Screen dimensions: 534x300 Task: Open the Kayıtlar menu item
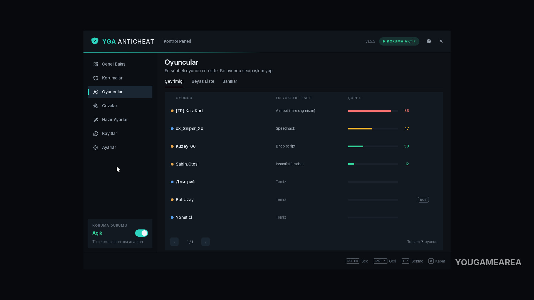pos(120,134)
